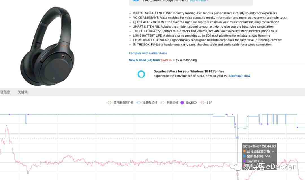This screenshot has width=305, height=180.
Task: Click the Alexa ring icon
Action: (141, 74)
